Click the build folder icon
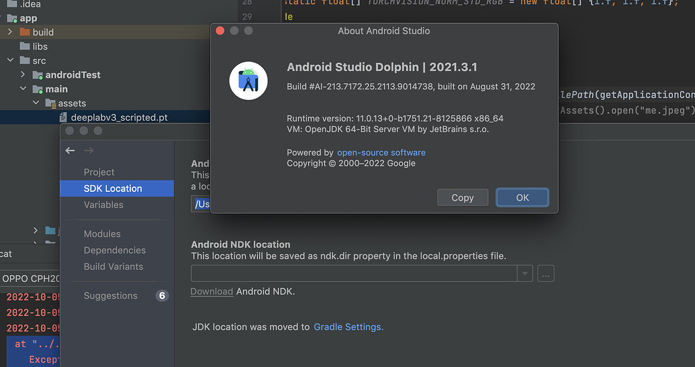The width and height of the screenshot is (695, 367). coord(25,32)
